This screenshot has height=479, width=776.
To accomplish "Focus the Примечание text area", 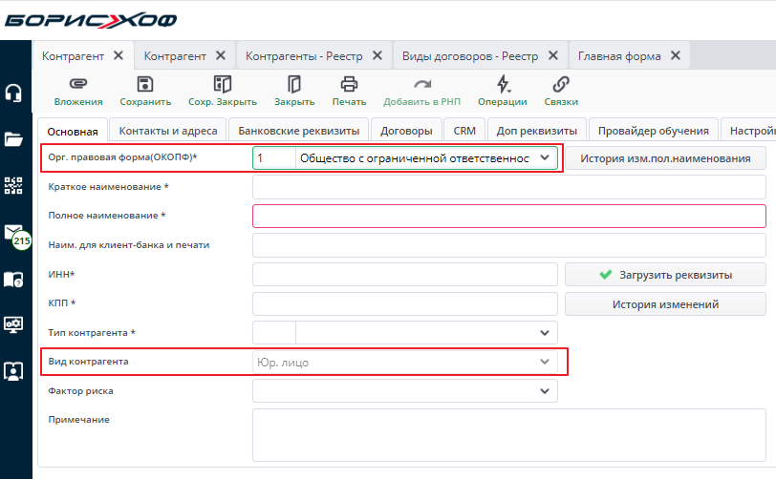I will coord(509,435).
